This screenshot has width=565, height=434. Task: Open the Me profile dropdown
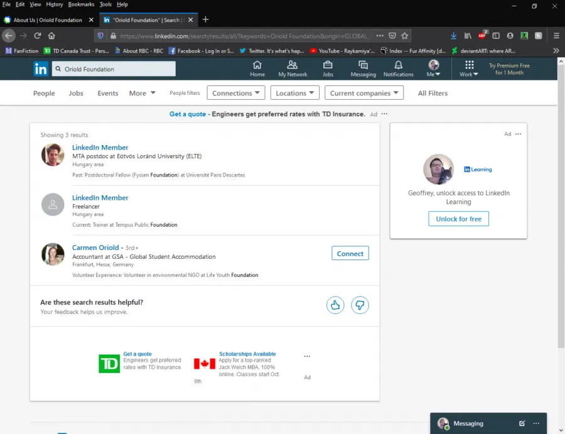pos(433,69)
